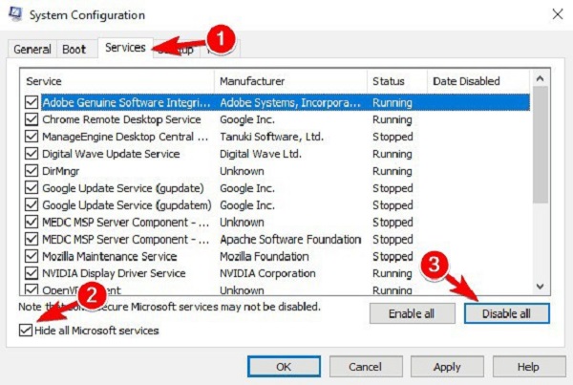Click the services list scroll down arrow
This screenshot has height=385, width=573.
click(x=541, y=286)
